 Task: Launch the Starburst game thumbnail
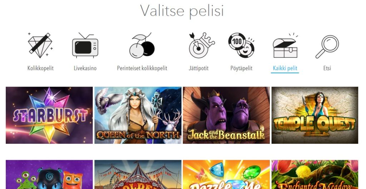click(49, 115)
